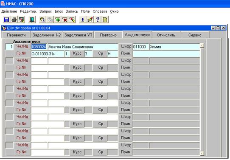Open print setup icon next to printer
The height and width of the screenshot is (160, 230).
pos(21,20)
